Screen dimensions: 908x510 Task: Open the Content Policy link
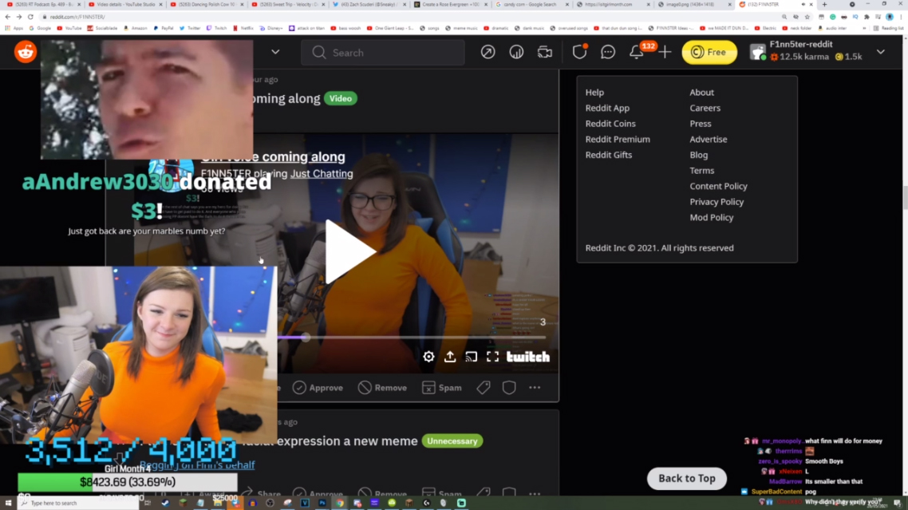(x=719, y=186)
